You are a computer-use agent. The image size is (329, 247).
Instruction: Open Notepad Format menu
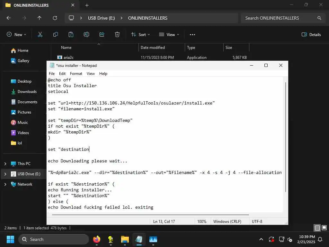pyautogui.click(x=76, y=74)
